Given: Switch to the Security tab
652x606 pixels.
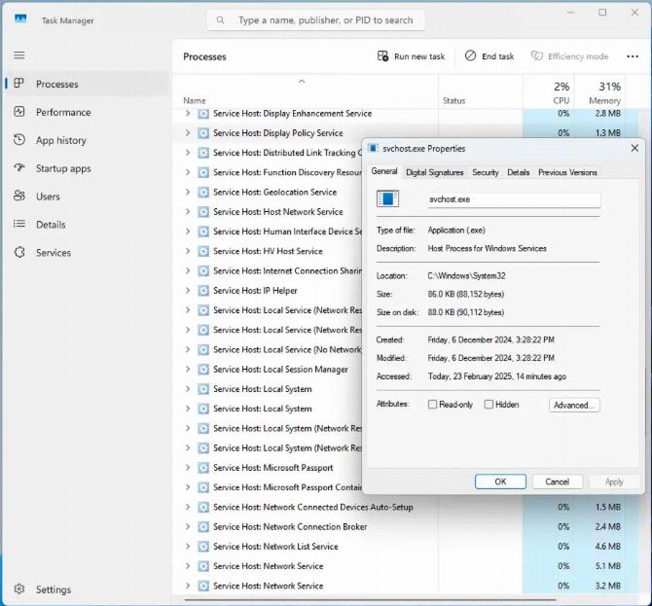Looking at the screenshot, I should (486, 172).
